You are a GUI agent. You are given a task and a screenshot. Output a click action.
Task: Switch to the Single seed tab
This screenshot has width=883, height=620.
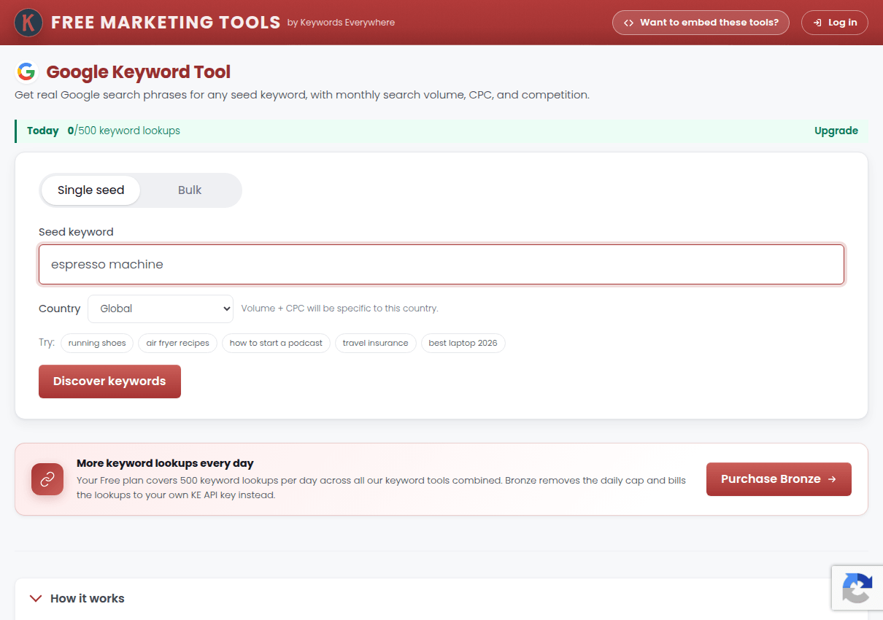[91, 190]
